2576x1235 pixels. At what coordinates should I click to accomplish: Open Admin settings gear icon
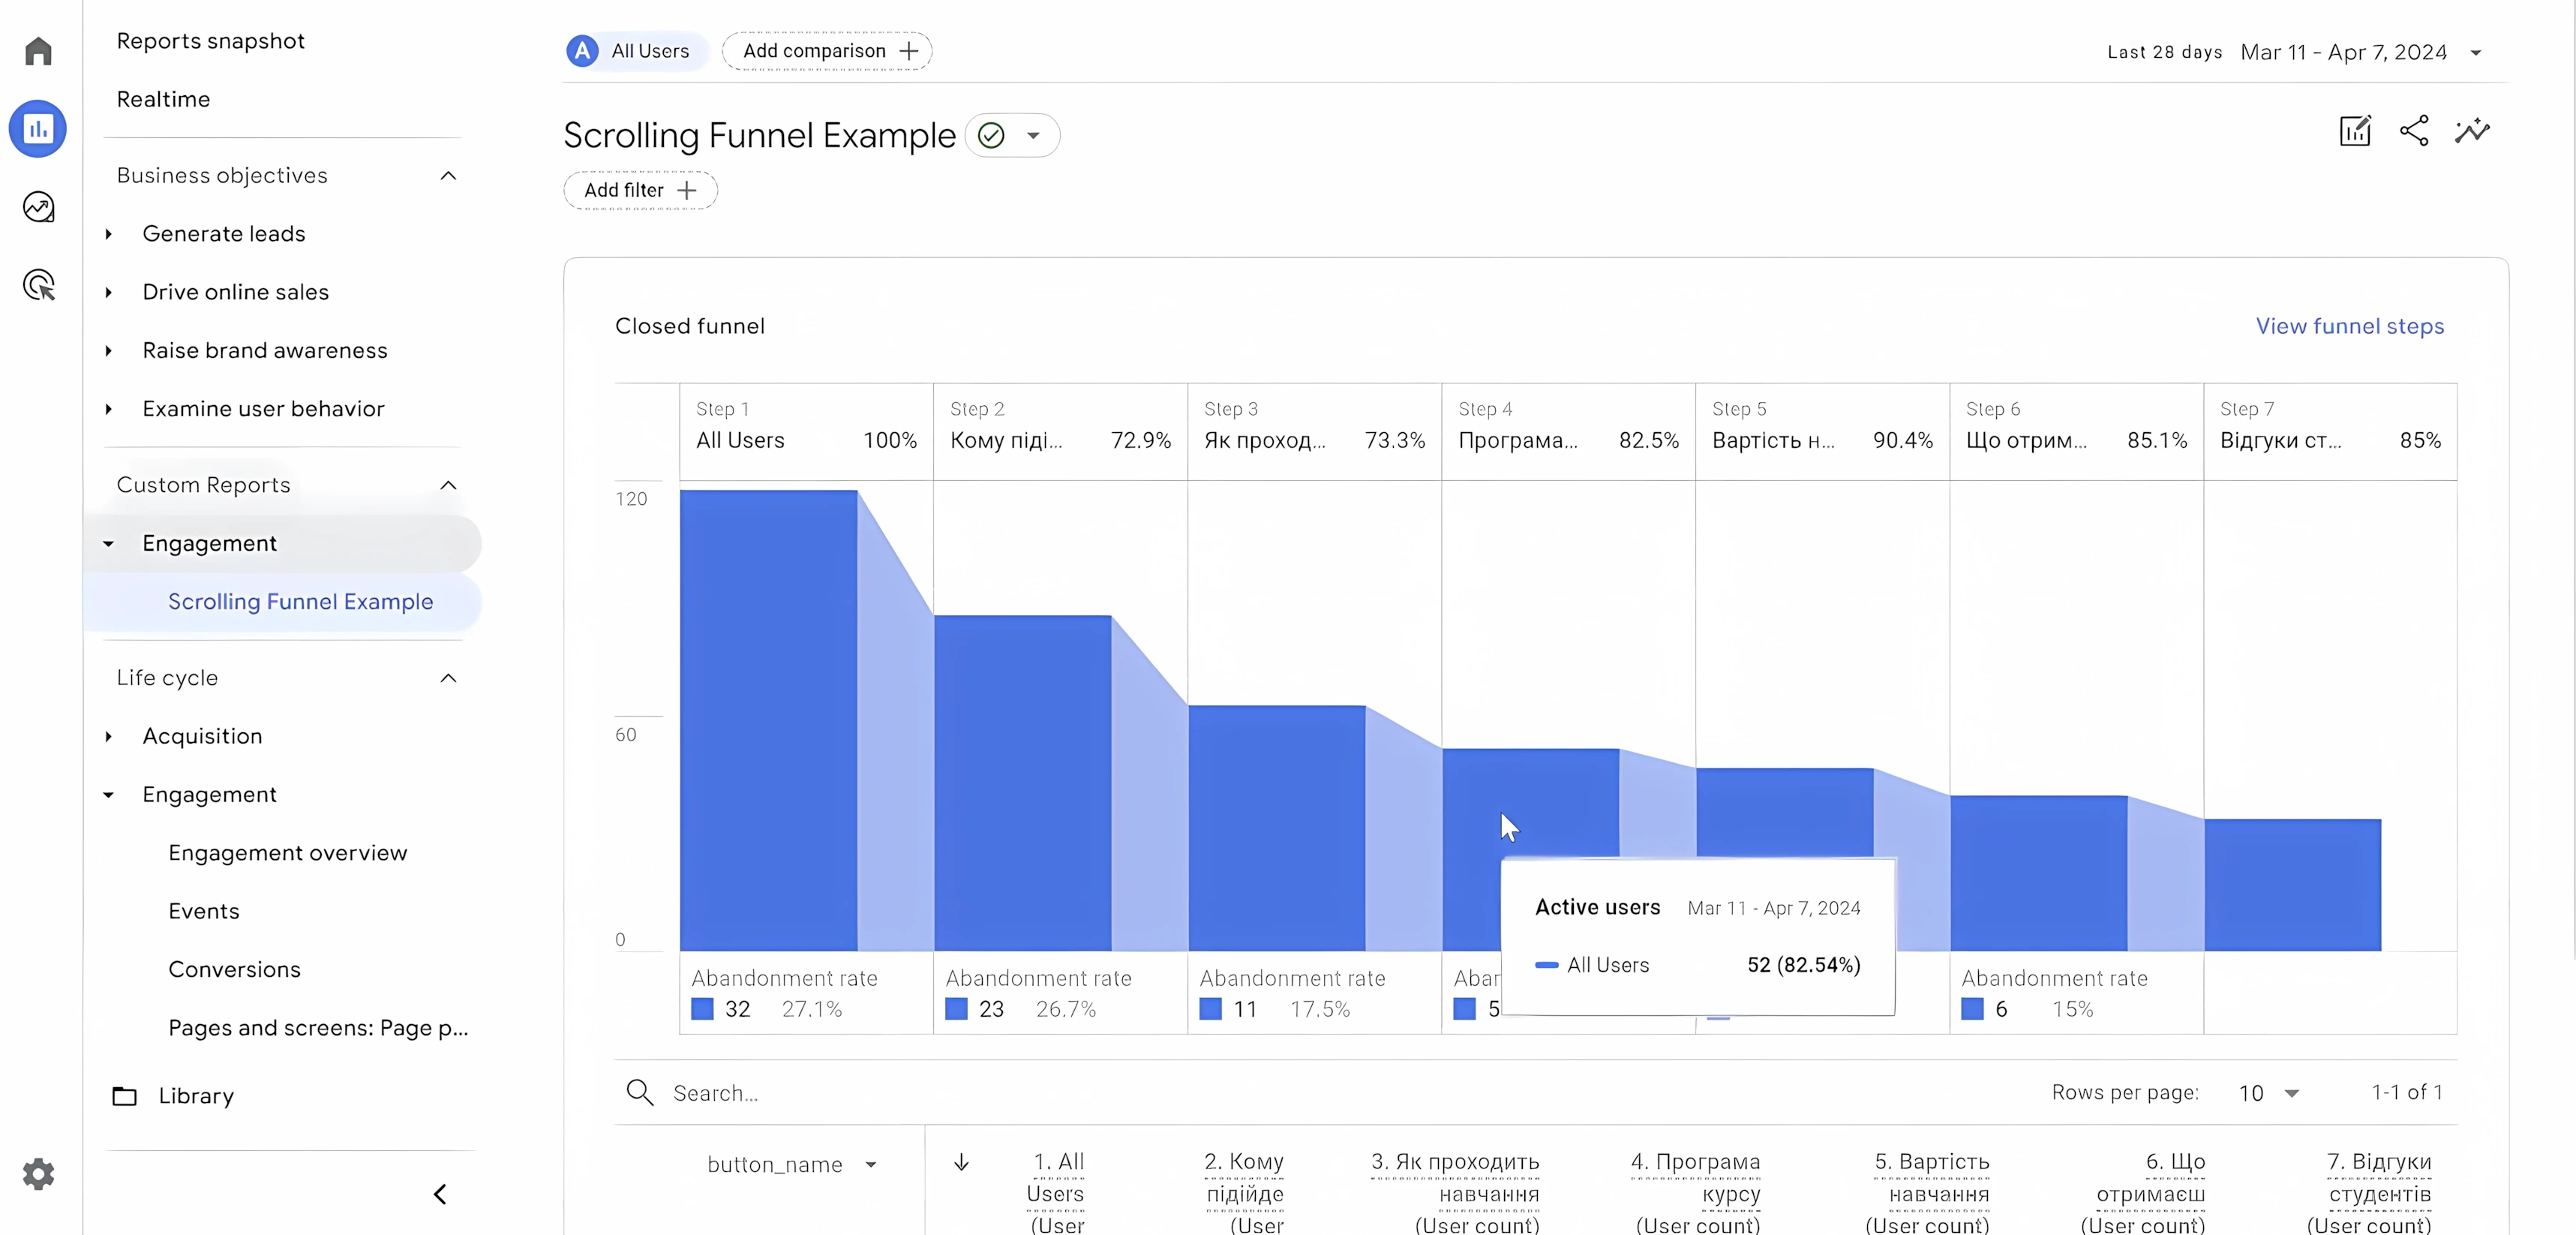coord(38,1173)
